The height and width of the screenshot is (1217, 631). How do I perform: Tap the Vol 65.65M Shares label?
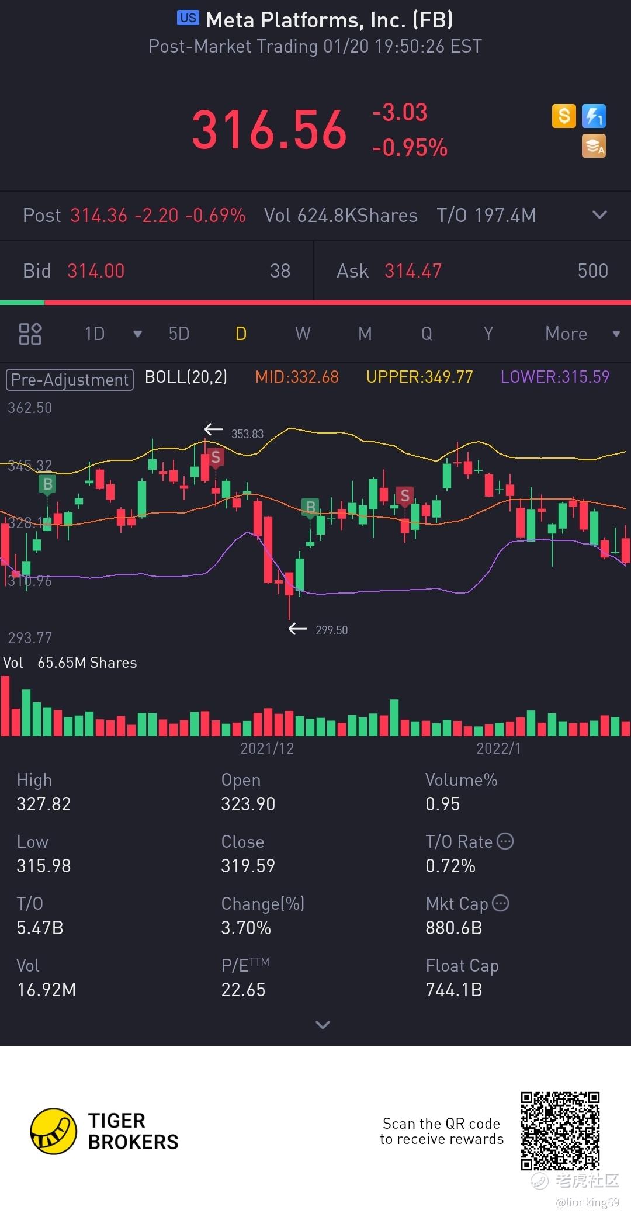click(70, 663)
